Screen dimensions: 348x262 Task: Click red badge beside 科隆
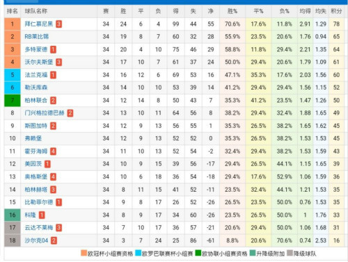tap(42, 215)
